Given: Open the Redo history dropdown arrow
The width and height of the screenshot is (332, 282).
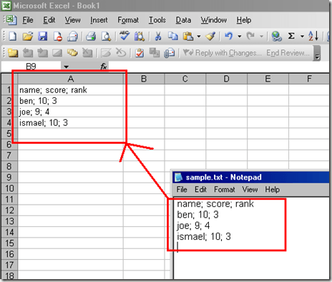Looking at the screenshot, I should tap(261, 37).
